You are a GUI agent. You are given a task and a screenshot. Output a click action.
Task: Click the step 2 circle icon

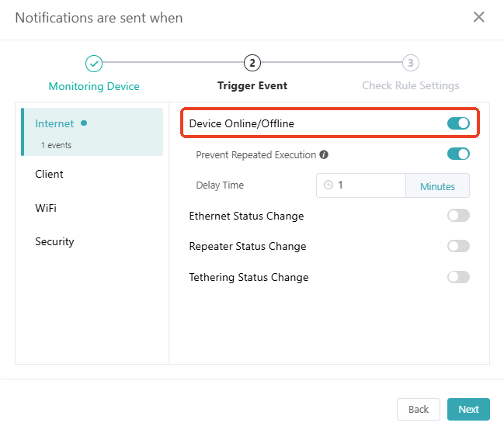252,64
